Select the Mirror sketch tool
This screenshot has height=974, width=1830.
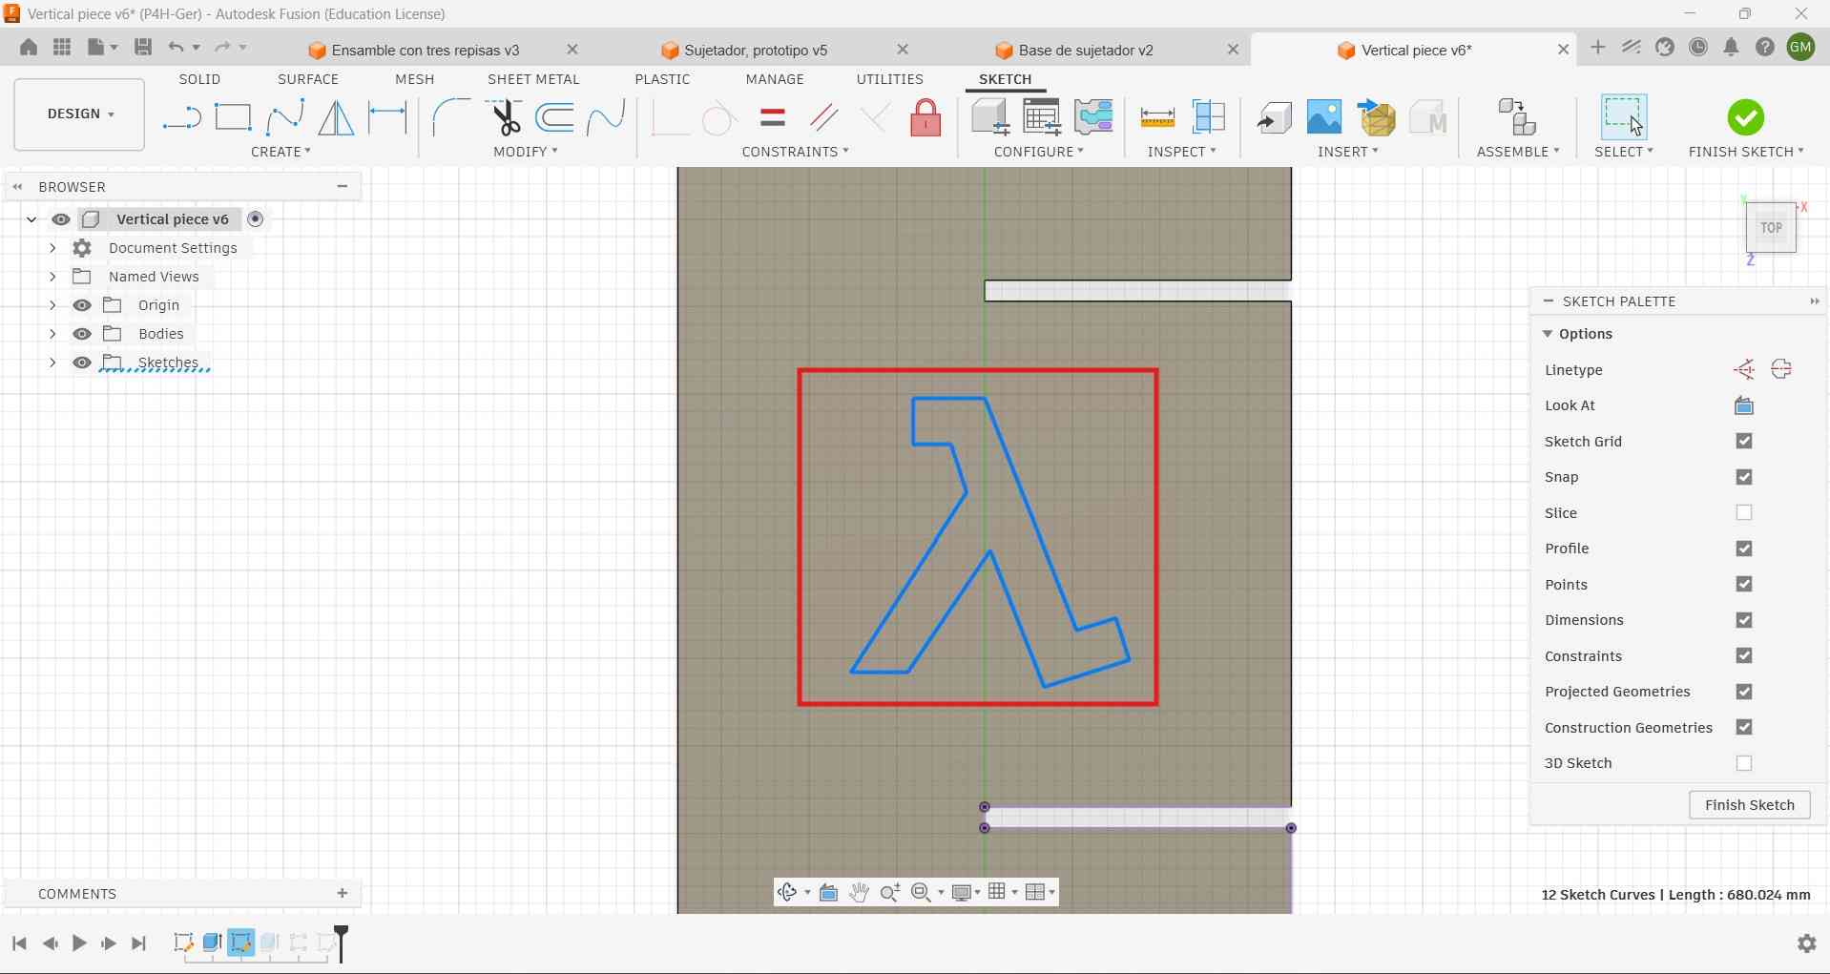pyautogui.click(x=336, y=117)
